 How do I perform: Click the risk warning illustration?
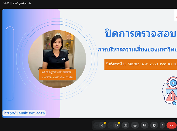pyautogui.click(x=170, y=91)
